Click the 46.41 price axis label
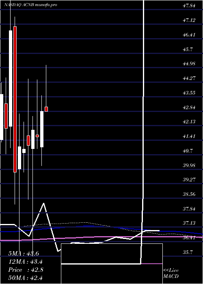 click(189, 35)
